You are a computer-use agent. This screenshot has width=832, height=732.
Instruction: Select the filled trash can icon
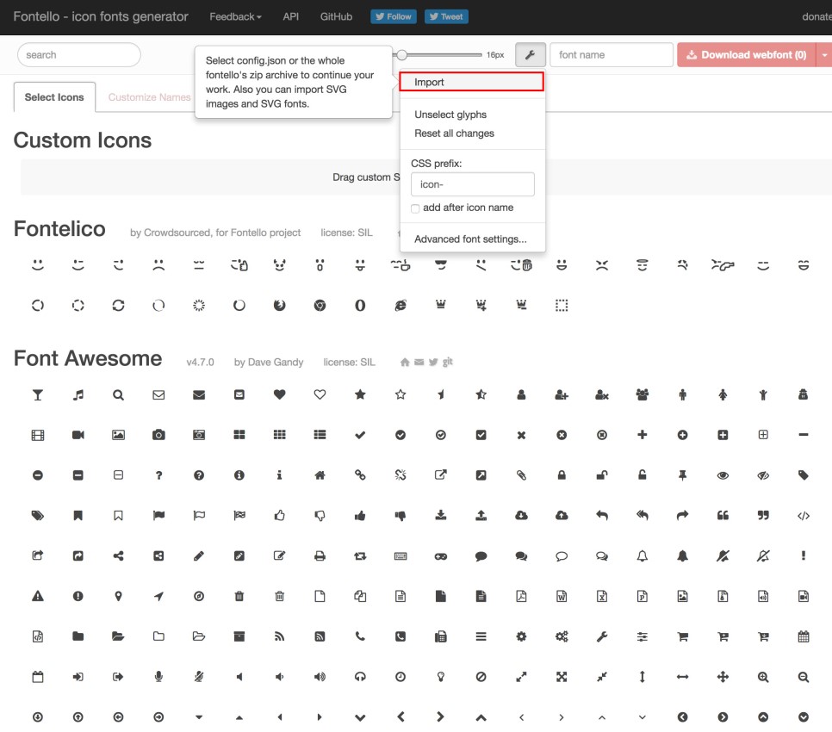click(239, 596)
